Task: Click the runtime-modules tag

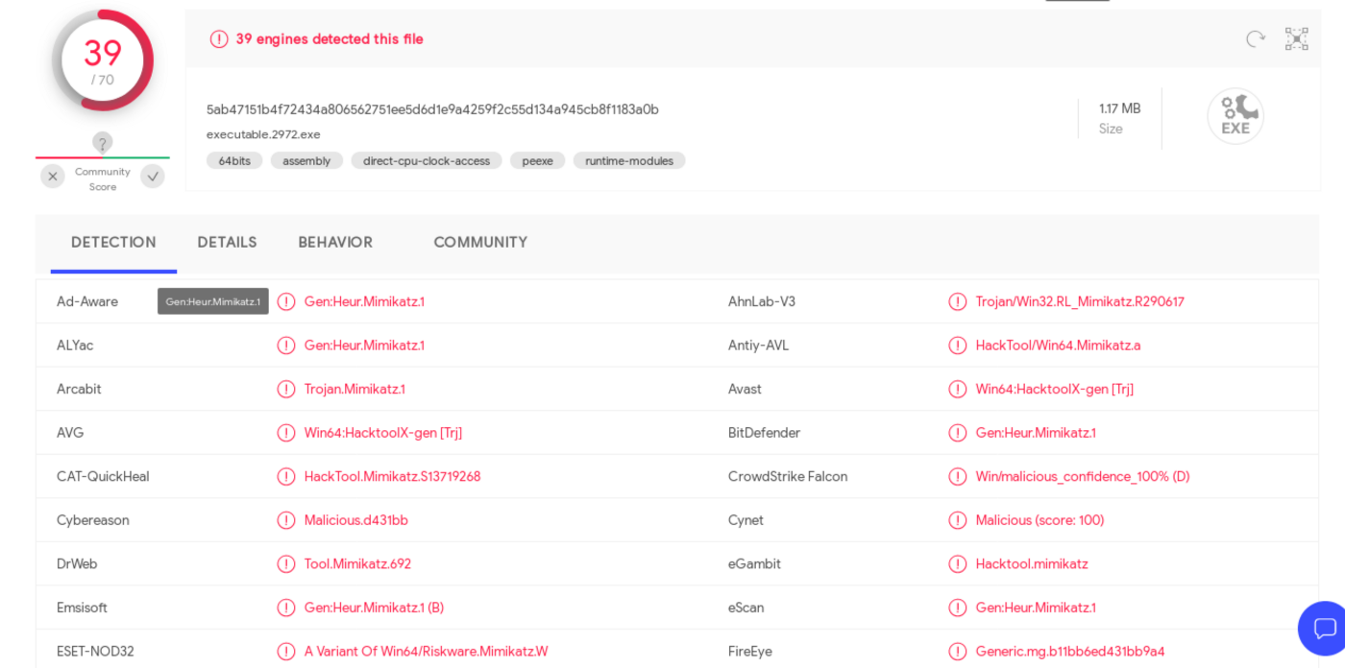Action: (x=629, y=161)
